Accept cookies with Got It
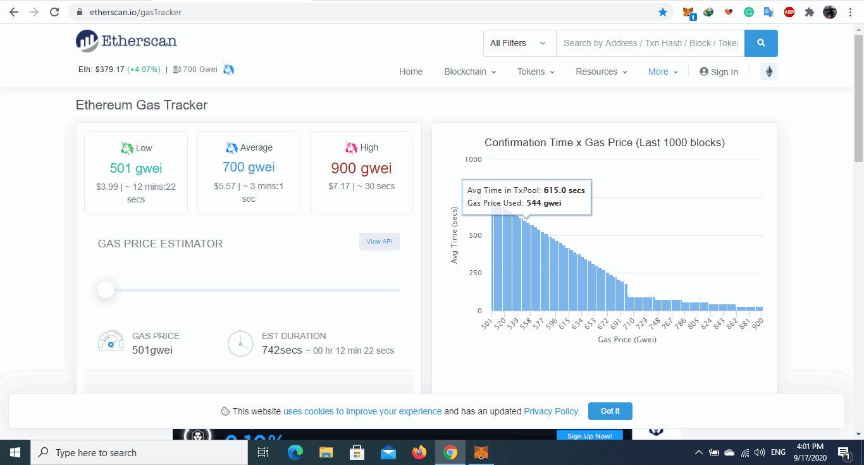Image resolution: width=864 pixels, height=465 pixels. [610, 411]
